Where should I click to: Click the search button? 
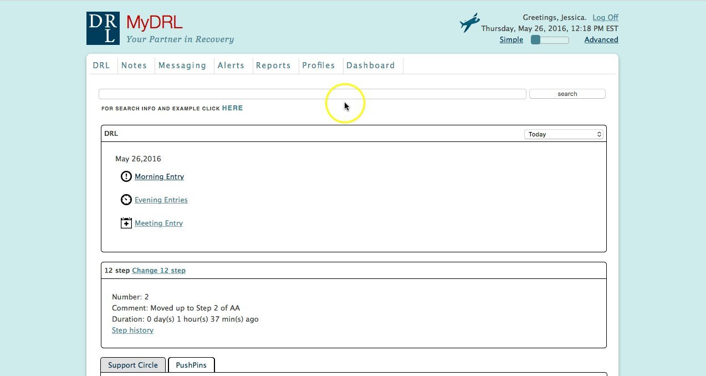click(567, 94)
